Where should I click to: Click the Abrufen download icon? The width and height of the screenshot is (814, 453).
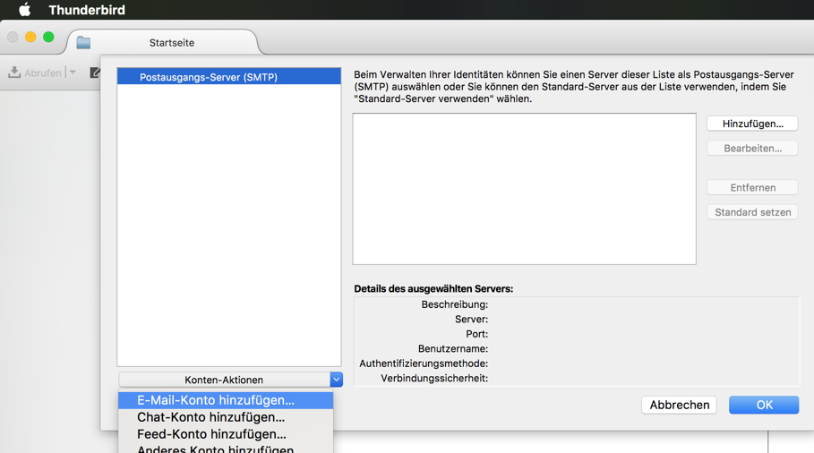14,73
